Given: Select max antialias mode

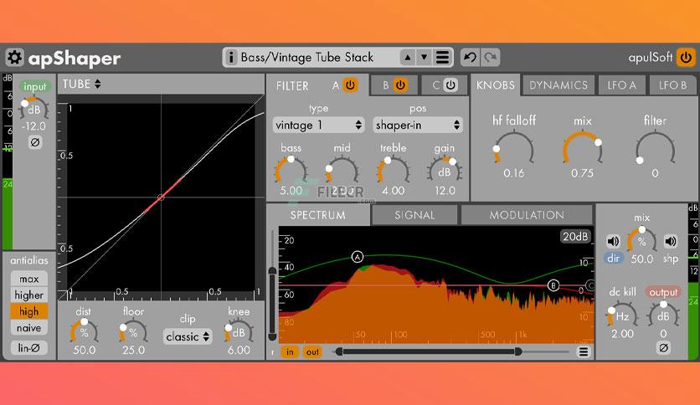Looking at the screenshot, I should click(29, 279).
